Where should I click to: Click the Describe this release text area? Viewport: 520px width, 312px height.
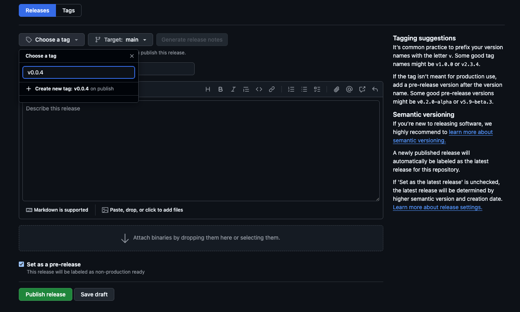201,152
